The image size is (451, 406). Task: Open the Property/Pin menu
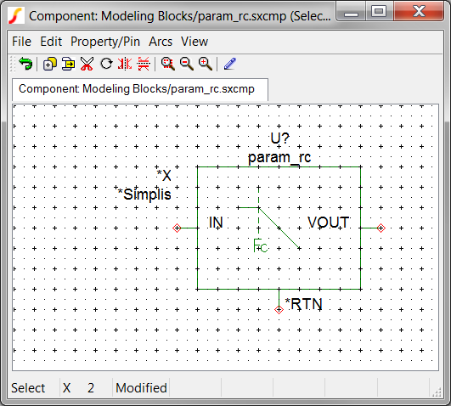point(105,42)
